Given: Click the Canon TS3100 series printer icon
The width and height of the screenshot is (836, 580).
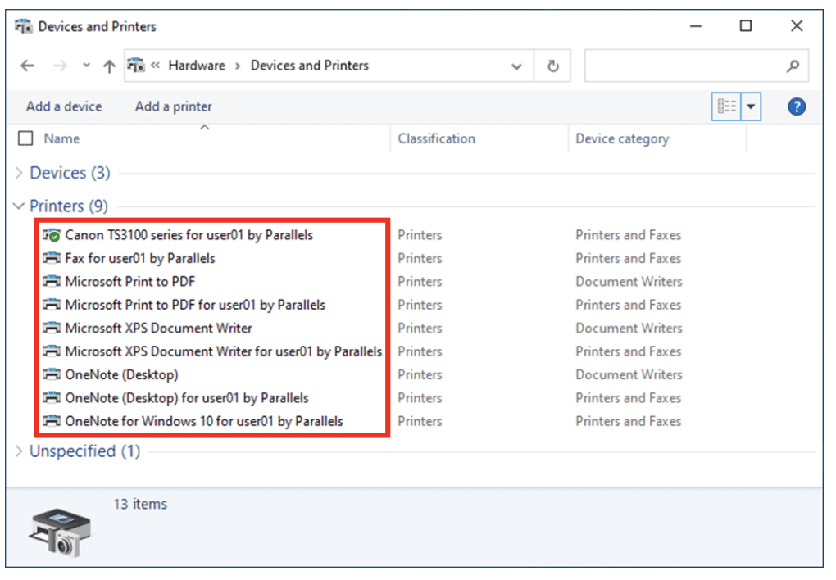Looking at the screenshot, I should (52, 235).
